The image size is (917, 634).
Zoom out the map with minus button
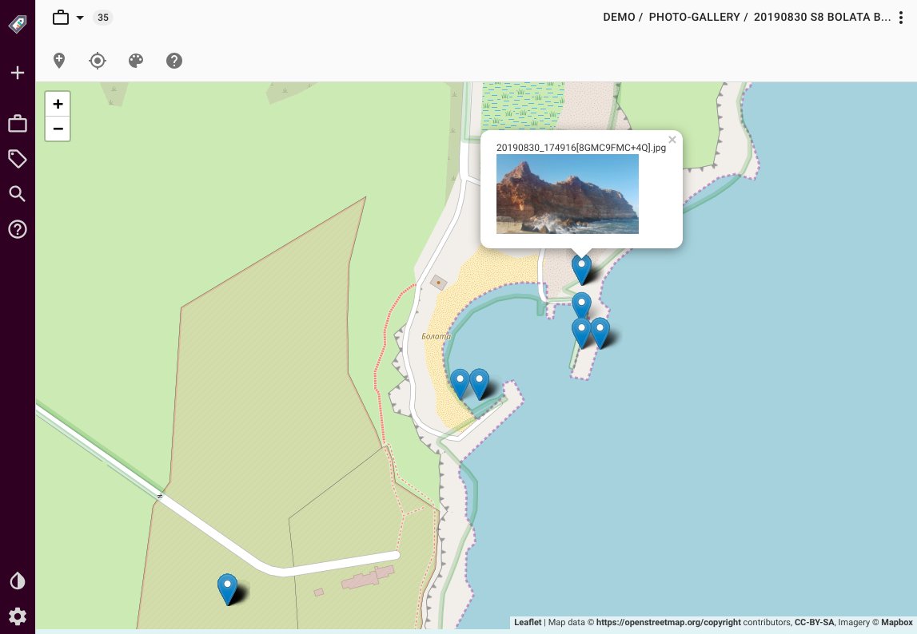pyautogui.click(x=58, y=129)
